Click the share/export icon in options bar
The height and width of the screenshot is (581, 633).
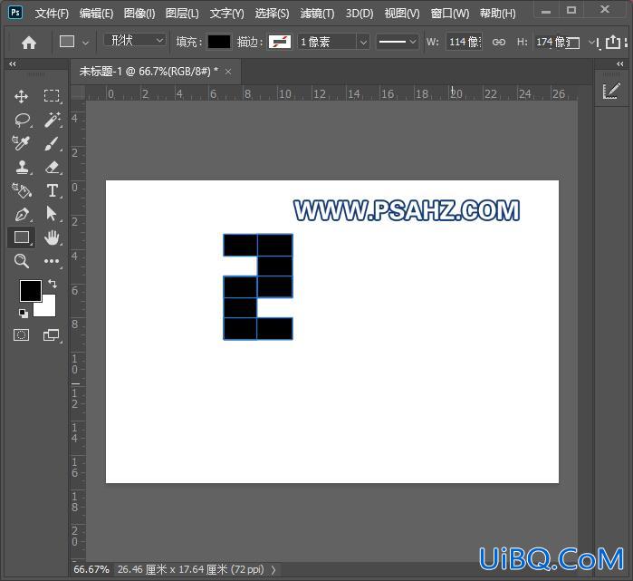pyautogui.click(x=613, y=42)
